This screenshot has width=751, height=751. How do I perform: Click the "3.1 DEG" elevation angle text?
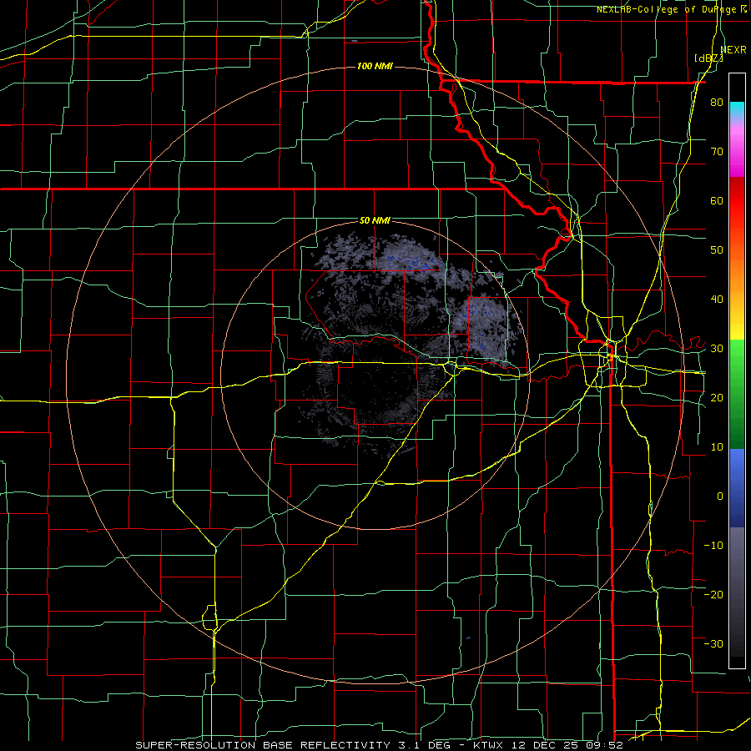[x=425, y=745]
